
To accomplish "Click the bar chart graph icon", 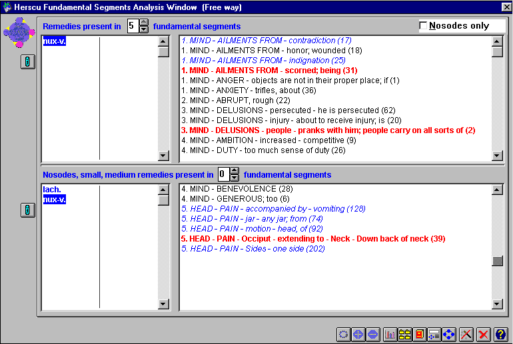I will tap(390, 335).
